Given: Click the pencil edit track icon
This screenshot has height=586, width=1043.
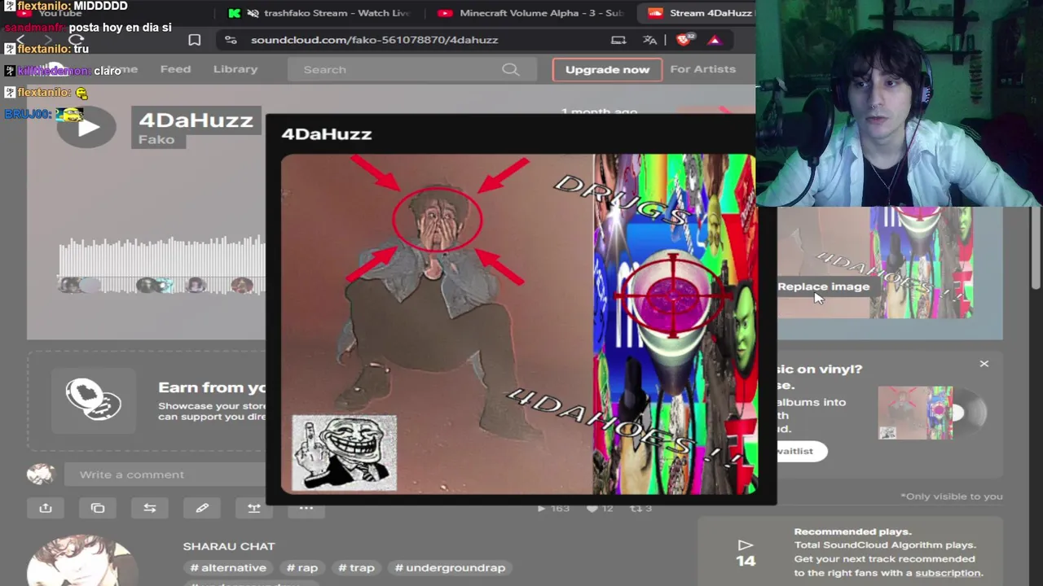Looking at the screenshot, I should [x=202, y=508].
